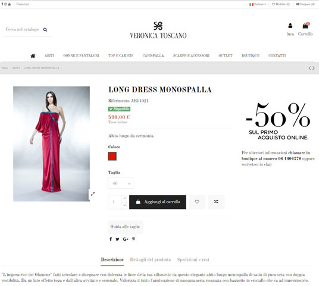Open the Carrello shopping cart icon
This screenshot has height=286, width=319.
[x=305, y=26]
